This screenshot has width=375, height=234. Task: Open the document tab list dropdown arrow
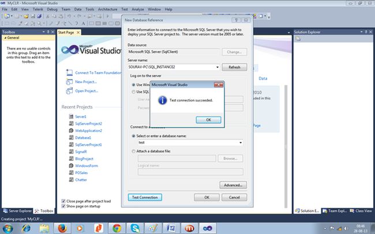point(288,32)
